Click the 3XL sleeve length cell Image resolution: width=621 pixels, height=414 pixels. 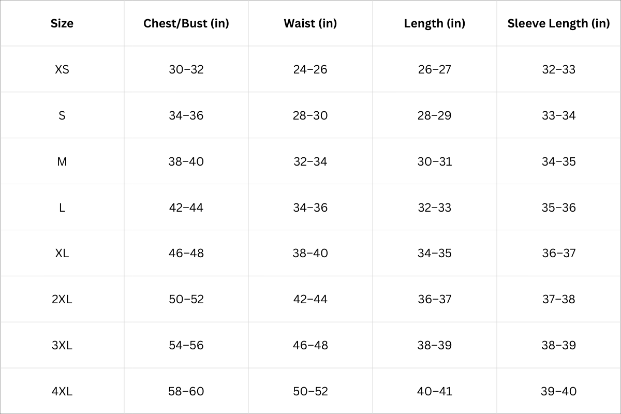point(559,345)
